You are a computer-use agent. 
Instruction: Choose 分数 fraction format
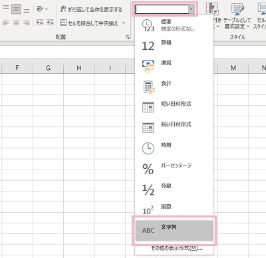pos(174,189)
